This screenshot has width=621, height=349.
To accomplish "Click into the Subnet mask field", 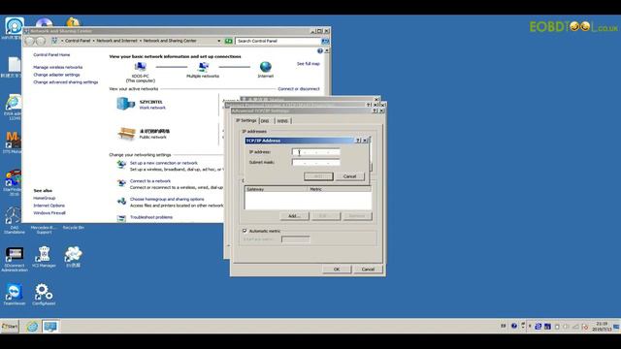I will click(x=316, y=162).
